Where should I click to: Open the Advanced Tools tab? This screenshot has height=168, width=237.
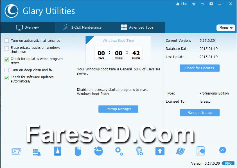point(137,27)
